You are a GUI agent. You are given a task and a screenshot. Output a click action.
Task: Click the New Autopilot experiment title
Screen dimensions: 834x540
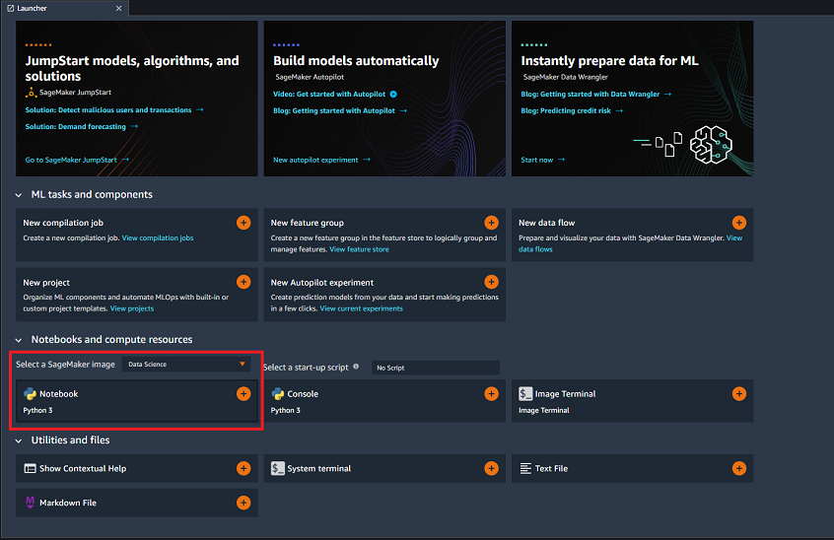(x=321, y=283)
